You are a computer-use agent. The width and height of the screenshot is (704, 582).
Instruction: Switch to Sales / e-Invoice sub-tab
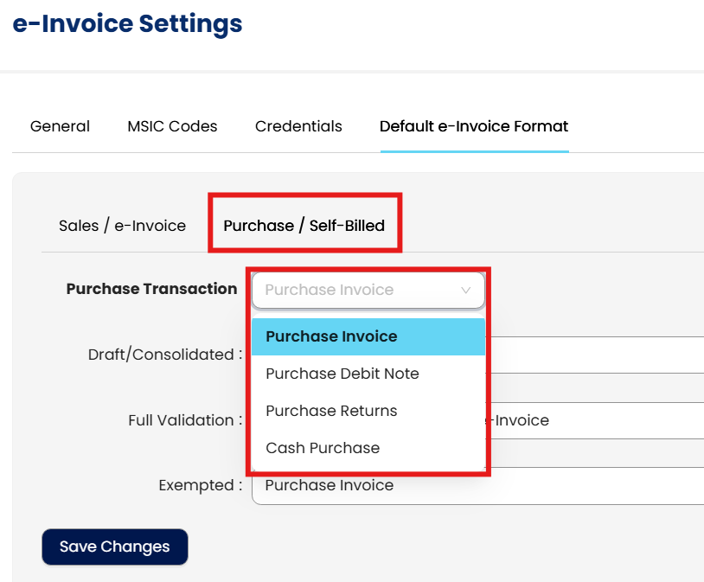pos(122,226)
